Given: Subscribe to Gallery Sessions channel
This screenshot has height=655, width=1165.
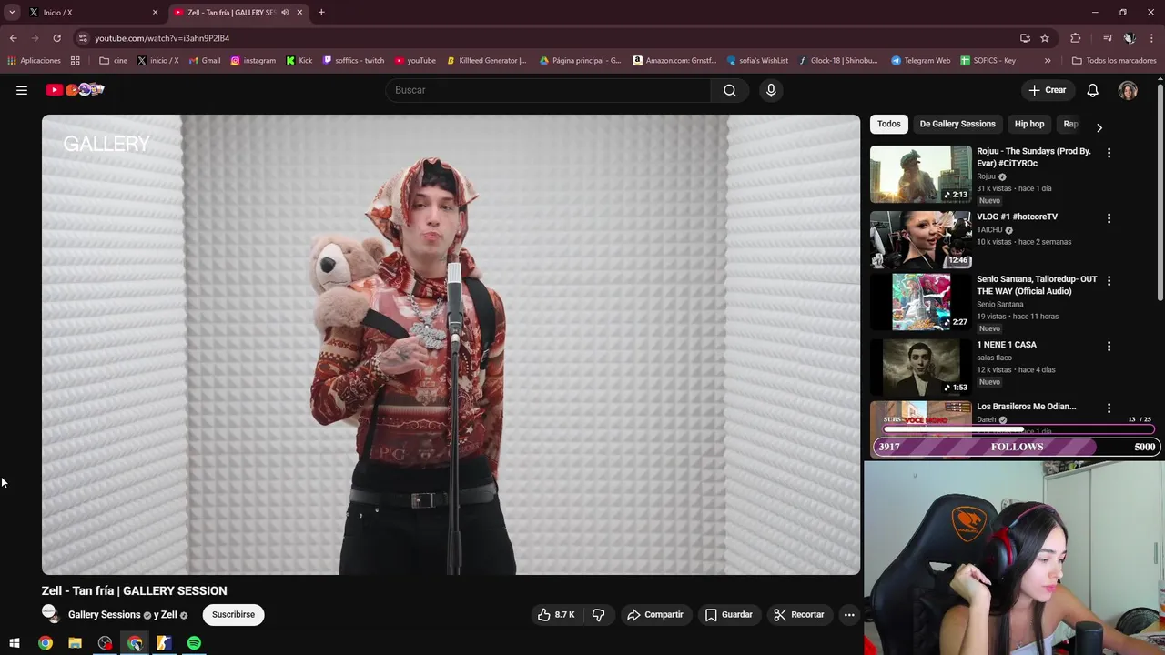Looking at the screenshot, I should (x=233, y=615).
